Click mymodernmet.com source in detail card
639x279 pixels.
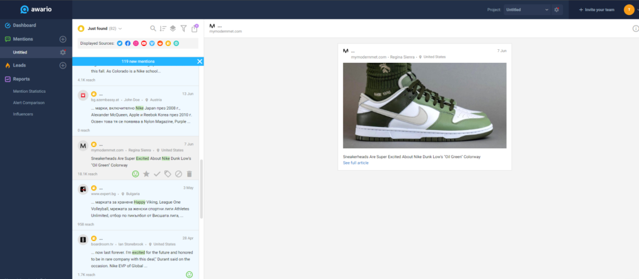(368, 57)
